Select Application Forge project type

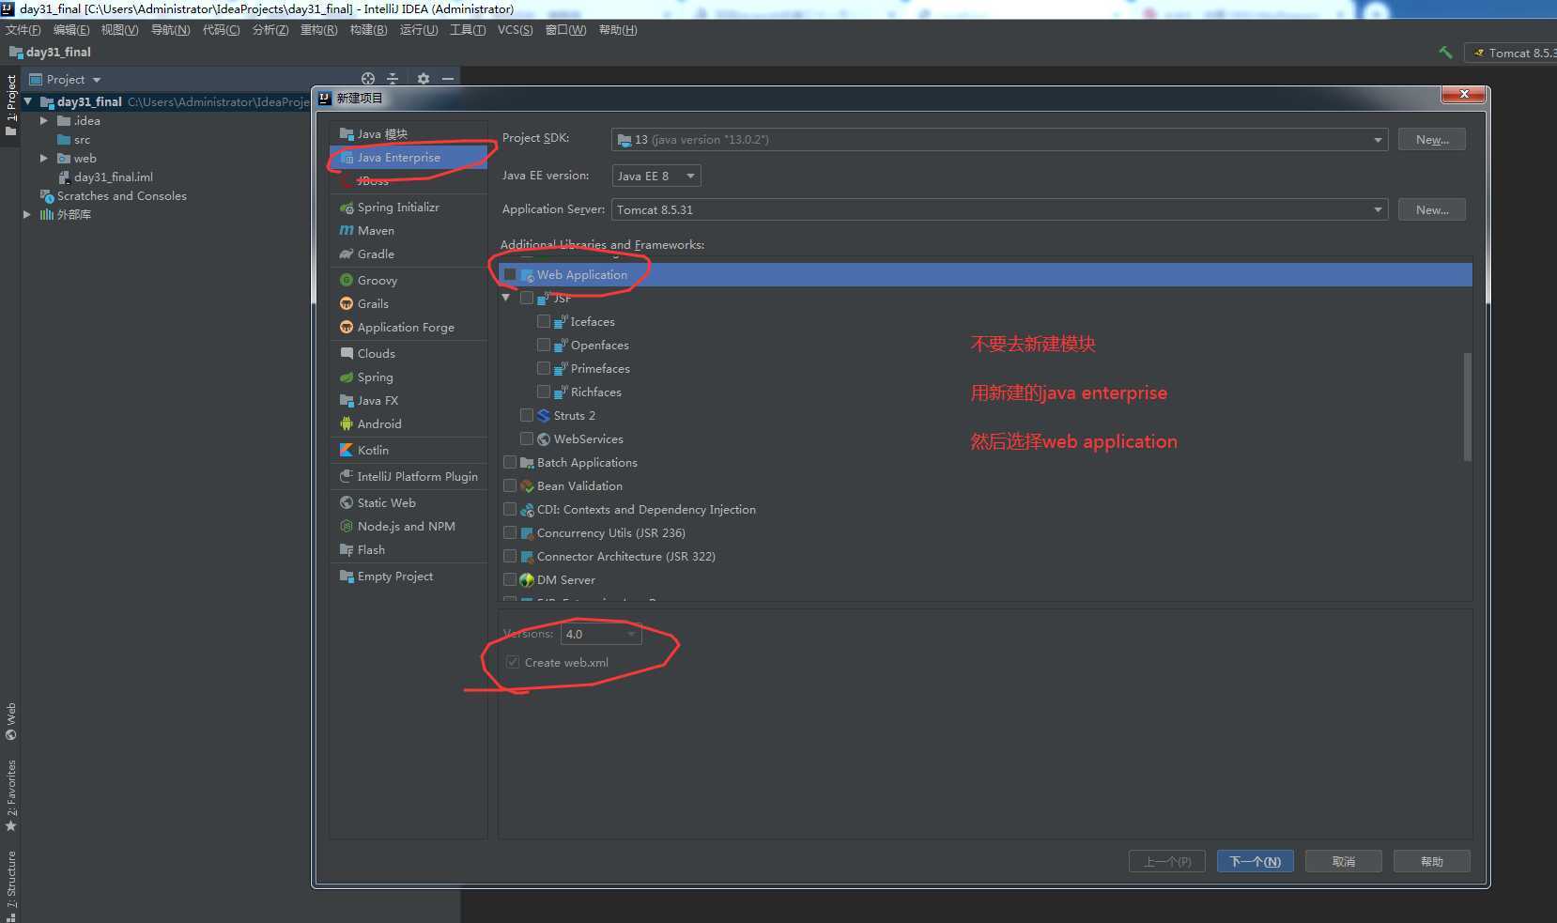point(406,327)
